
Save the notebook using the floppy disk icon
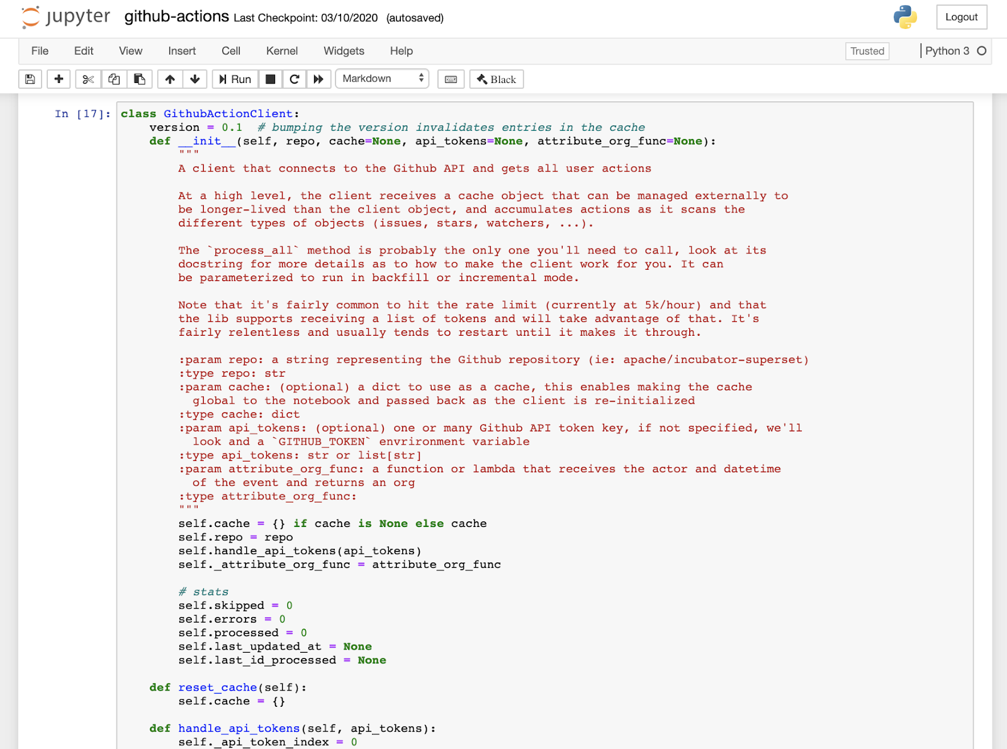point(29,79)
